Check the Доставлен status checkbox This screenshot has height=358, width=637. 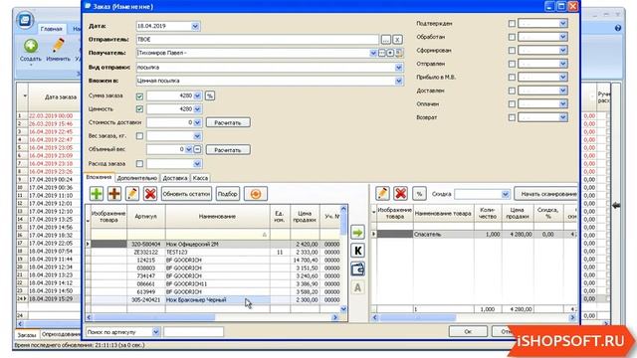click(x=512, y=90)
